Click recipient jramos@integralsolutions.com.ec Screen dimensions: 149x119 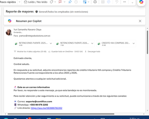point(35,36)
